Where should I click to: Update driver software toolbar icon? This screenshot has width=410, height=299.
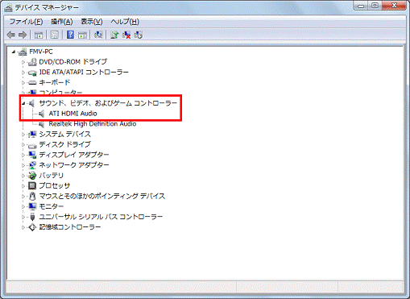click(114, 35)
